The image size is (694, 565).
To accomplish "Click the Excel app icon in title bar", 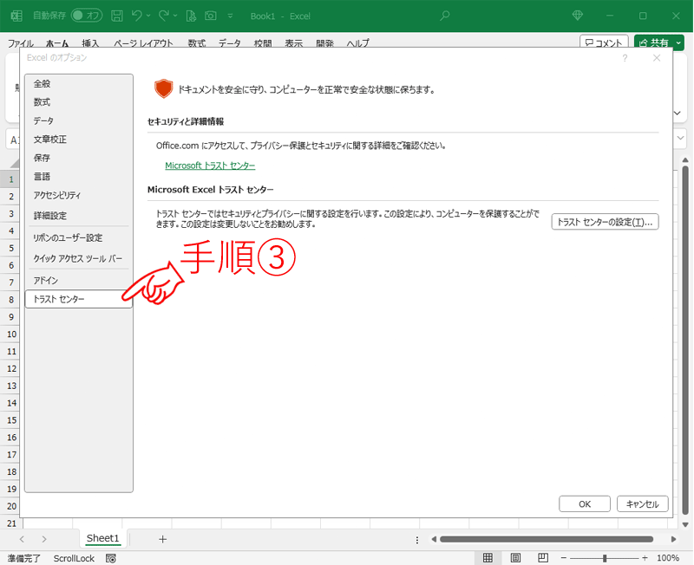I will click(16, 16).
